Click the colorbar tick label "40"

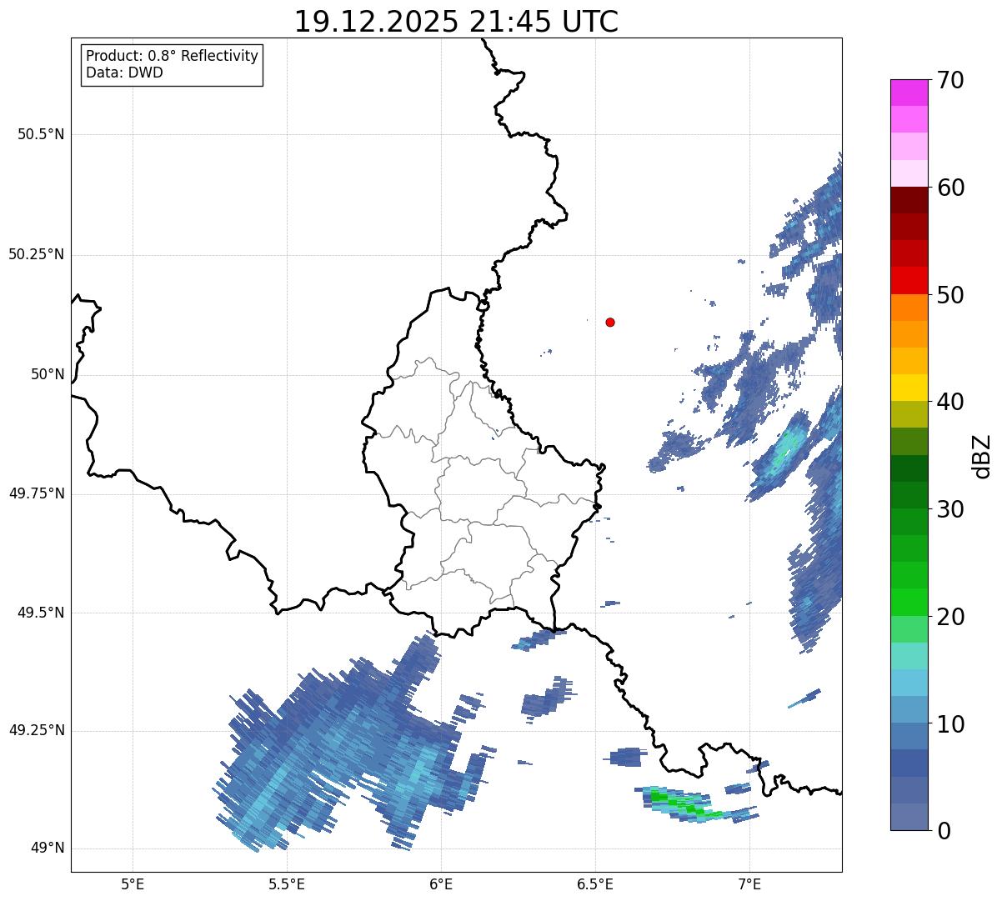click(x=950, y=402)
